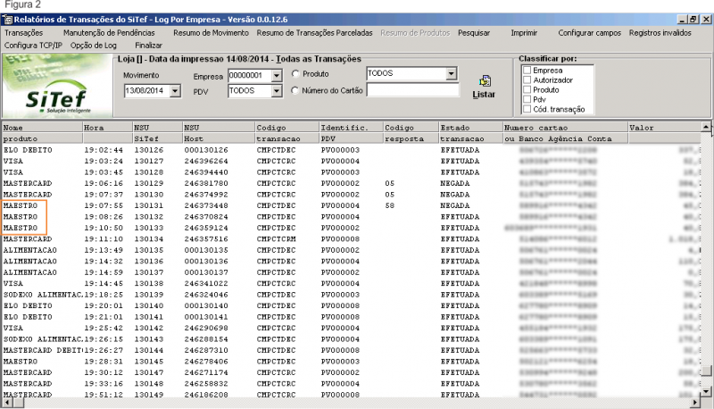This screenshot has width=714, height=409.
Task: Click the NSU Host column header
Action: 219,133
